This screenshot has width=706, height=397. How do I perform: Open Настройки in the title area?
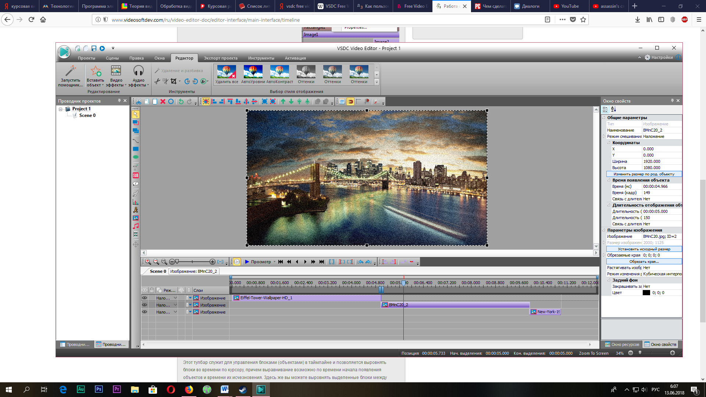[659, 57]
